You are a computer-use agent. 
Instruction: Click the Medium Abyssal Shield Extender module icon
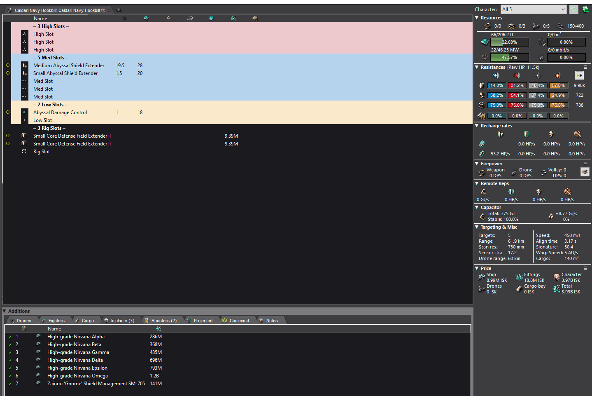point(24,66)
